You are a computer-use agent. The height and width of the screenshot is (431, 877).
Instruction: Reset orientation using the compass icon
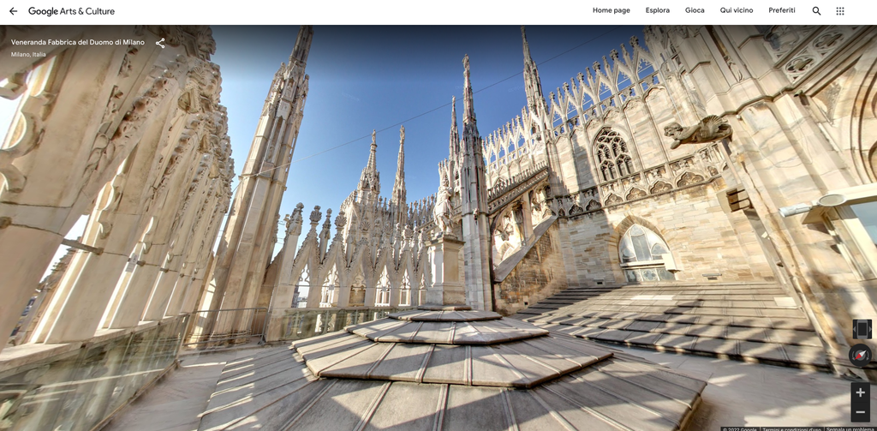860,355
